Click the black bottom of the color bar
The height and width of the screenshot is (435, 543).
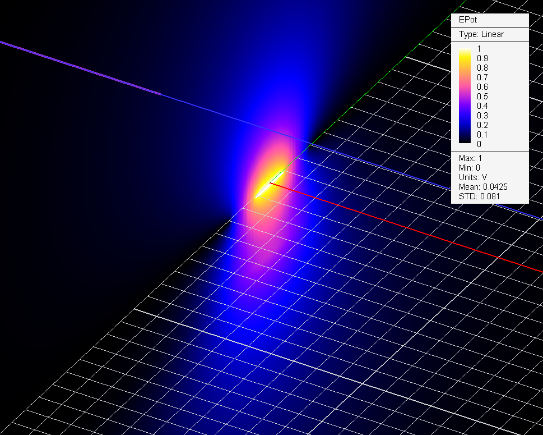pos(465,142)
